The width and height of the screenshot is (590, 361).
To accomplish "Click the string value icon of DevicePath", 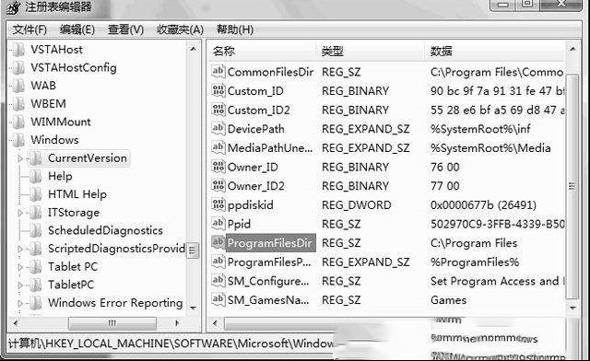I will pos(218,129).
